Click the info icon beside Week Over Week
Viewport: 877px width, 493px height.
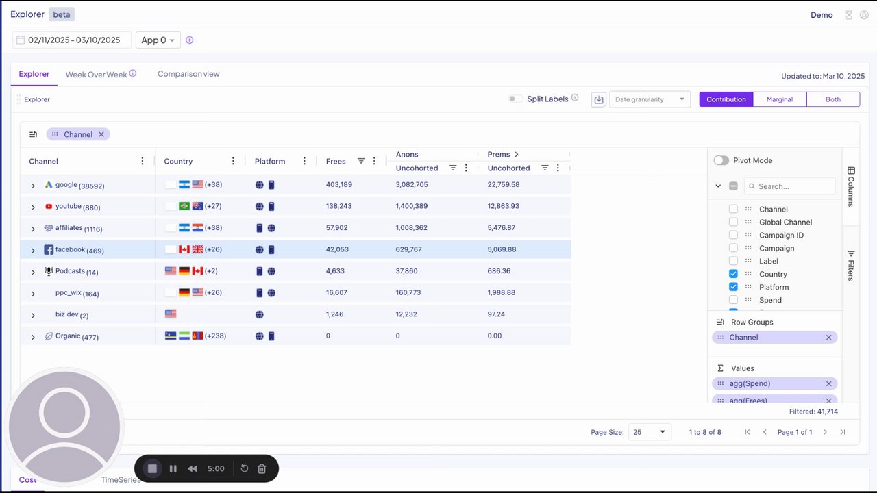(x=133, y=73)
